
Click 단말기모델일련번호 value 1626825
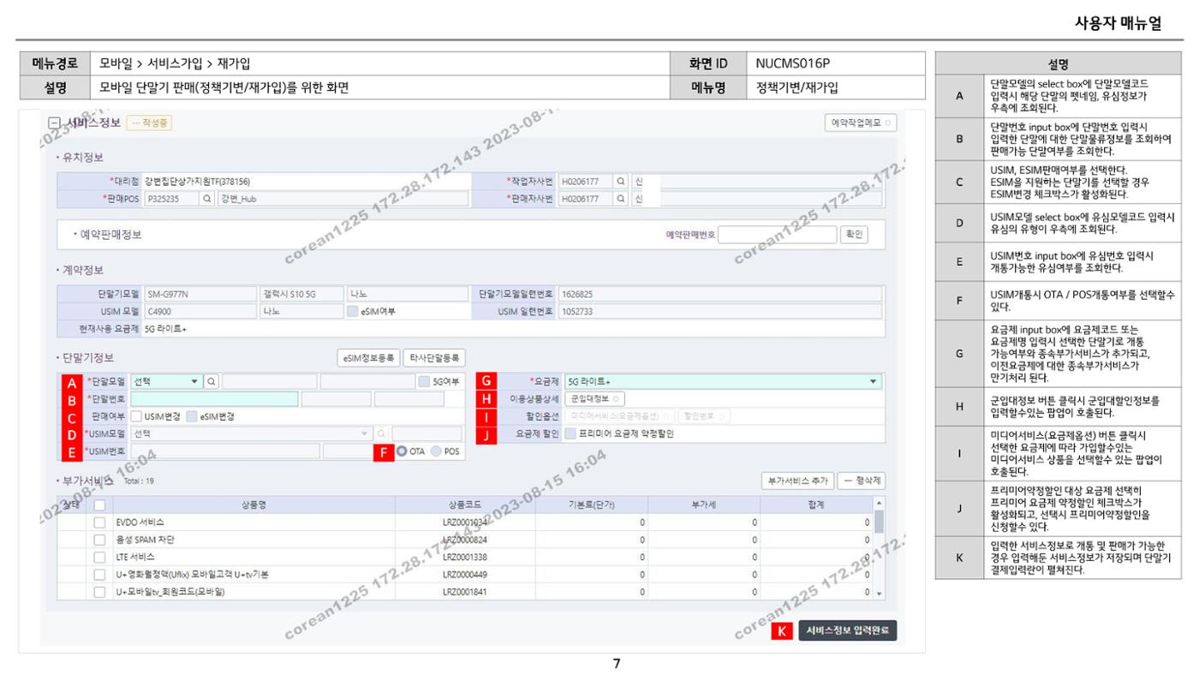pos(719,294)
